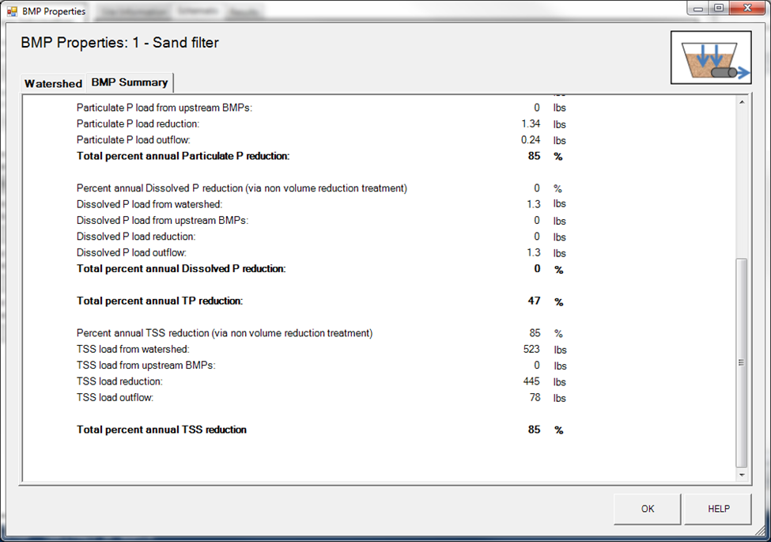Click the scrollbar up arrow
This screenshot has width=771, height=542.
(x=741, y=102)
